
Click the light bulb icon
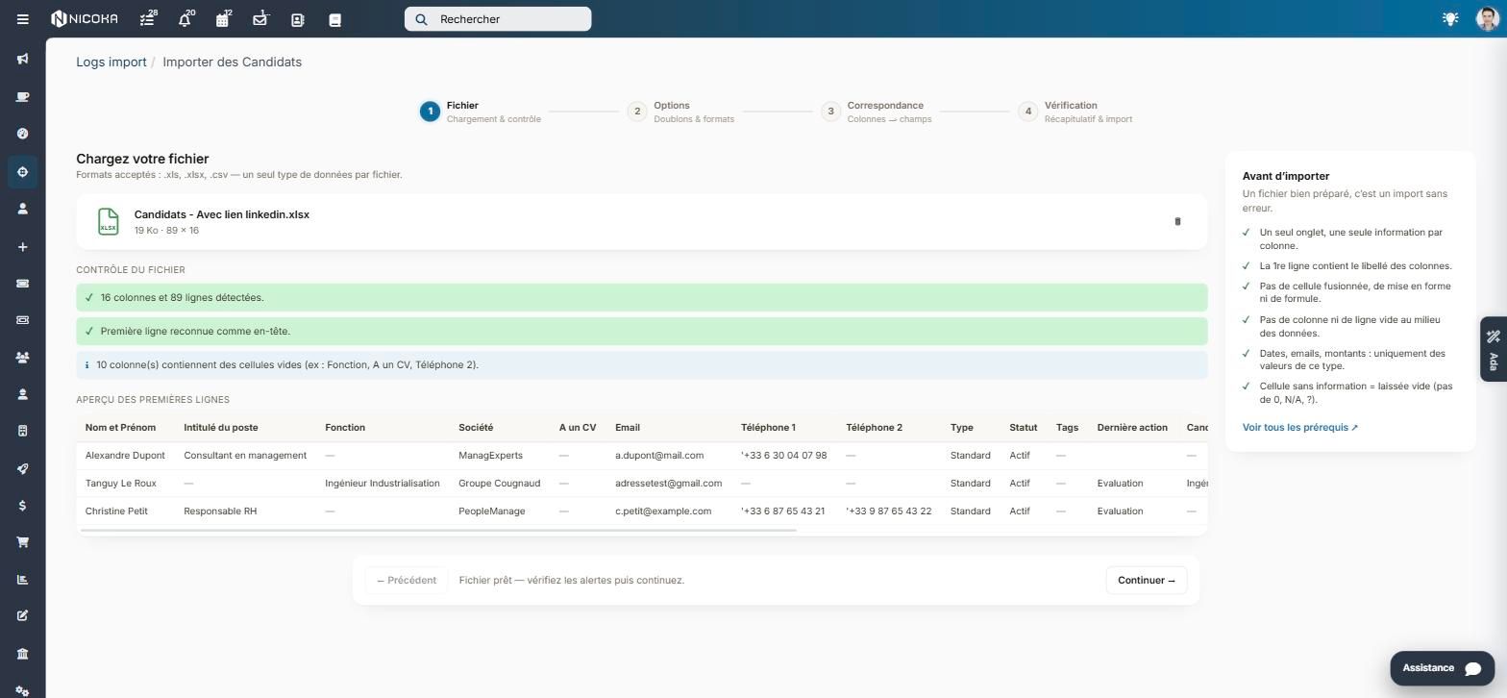click(x=1450, y=19)
